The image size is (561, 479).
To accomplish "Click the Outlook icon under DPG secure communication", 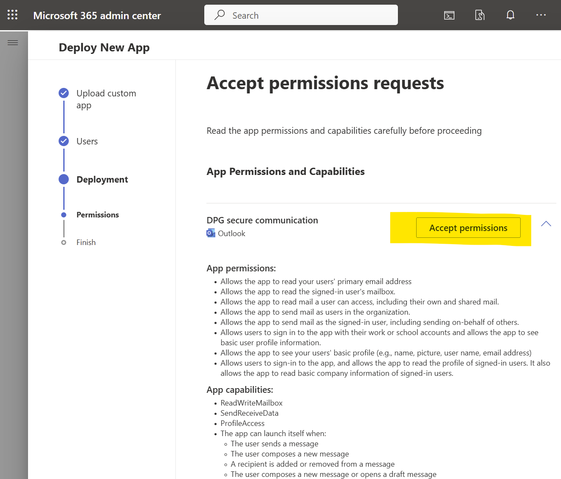I will coord(211,233).
